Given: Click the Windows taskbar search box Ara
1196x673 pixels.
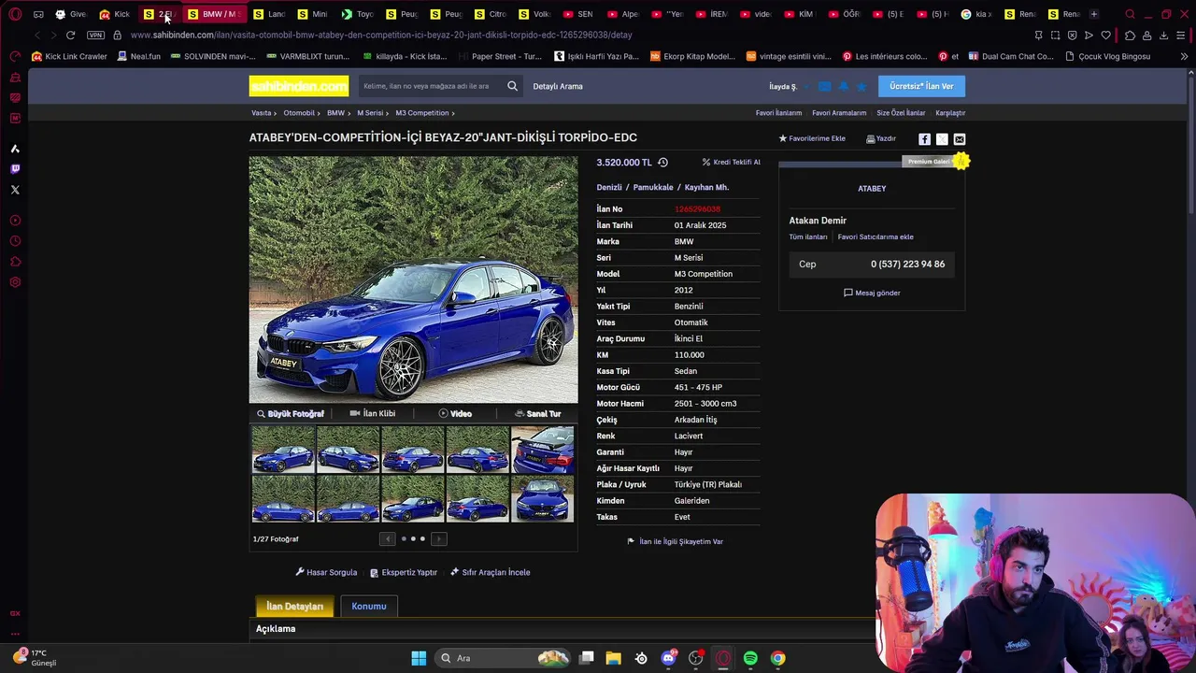Looking at the screenshot, I should click(x=503, y=658).
